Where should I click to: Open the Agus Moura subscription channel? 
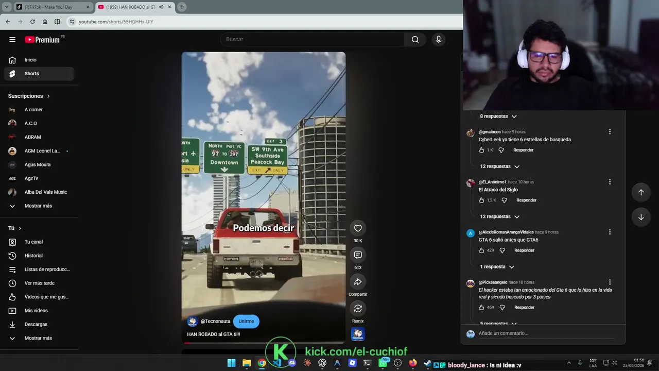[39, 165]
